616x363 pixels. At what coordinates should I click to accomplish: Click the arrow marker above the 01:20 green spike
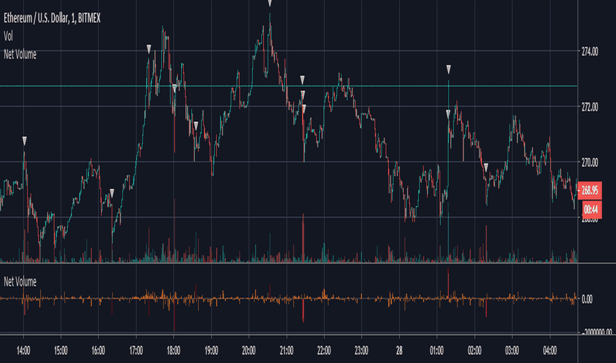448,69
